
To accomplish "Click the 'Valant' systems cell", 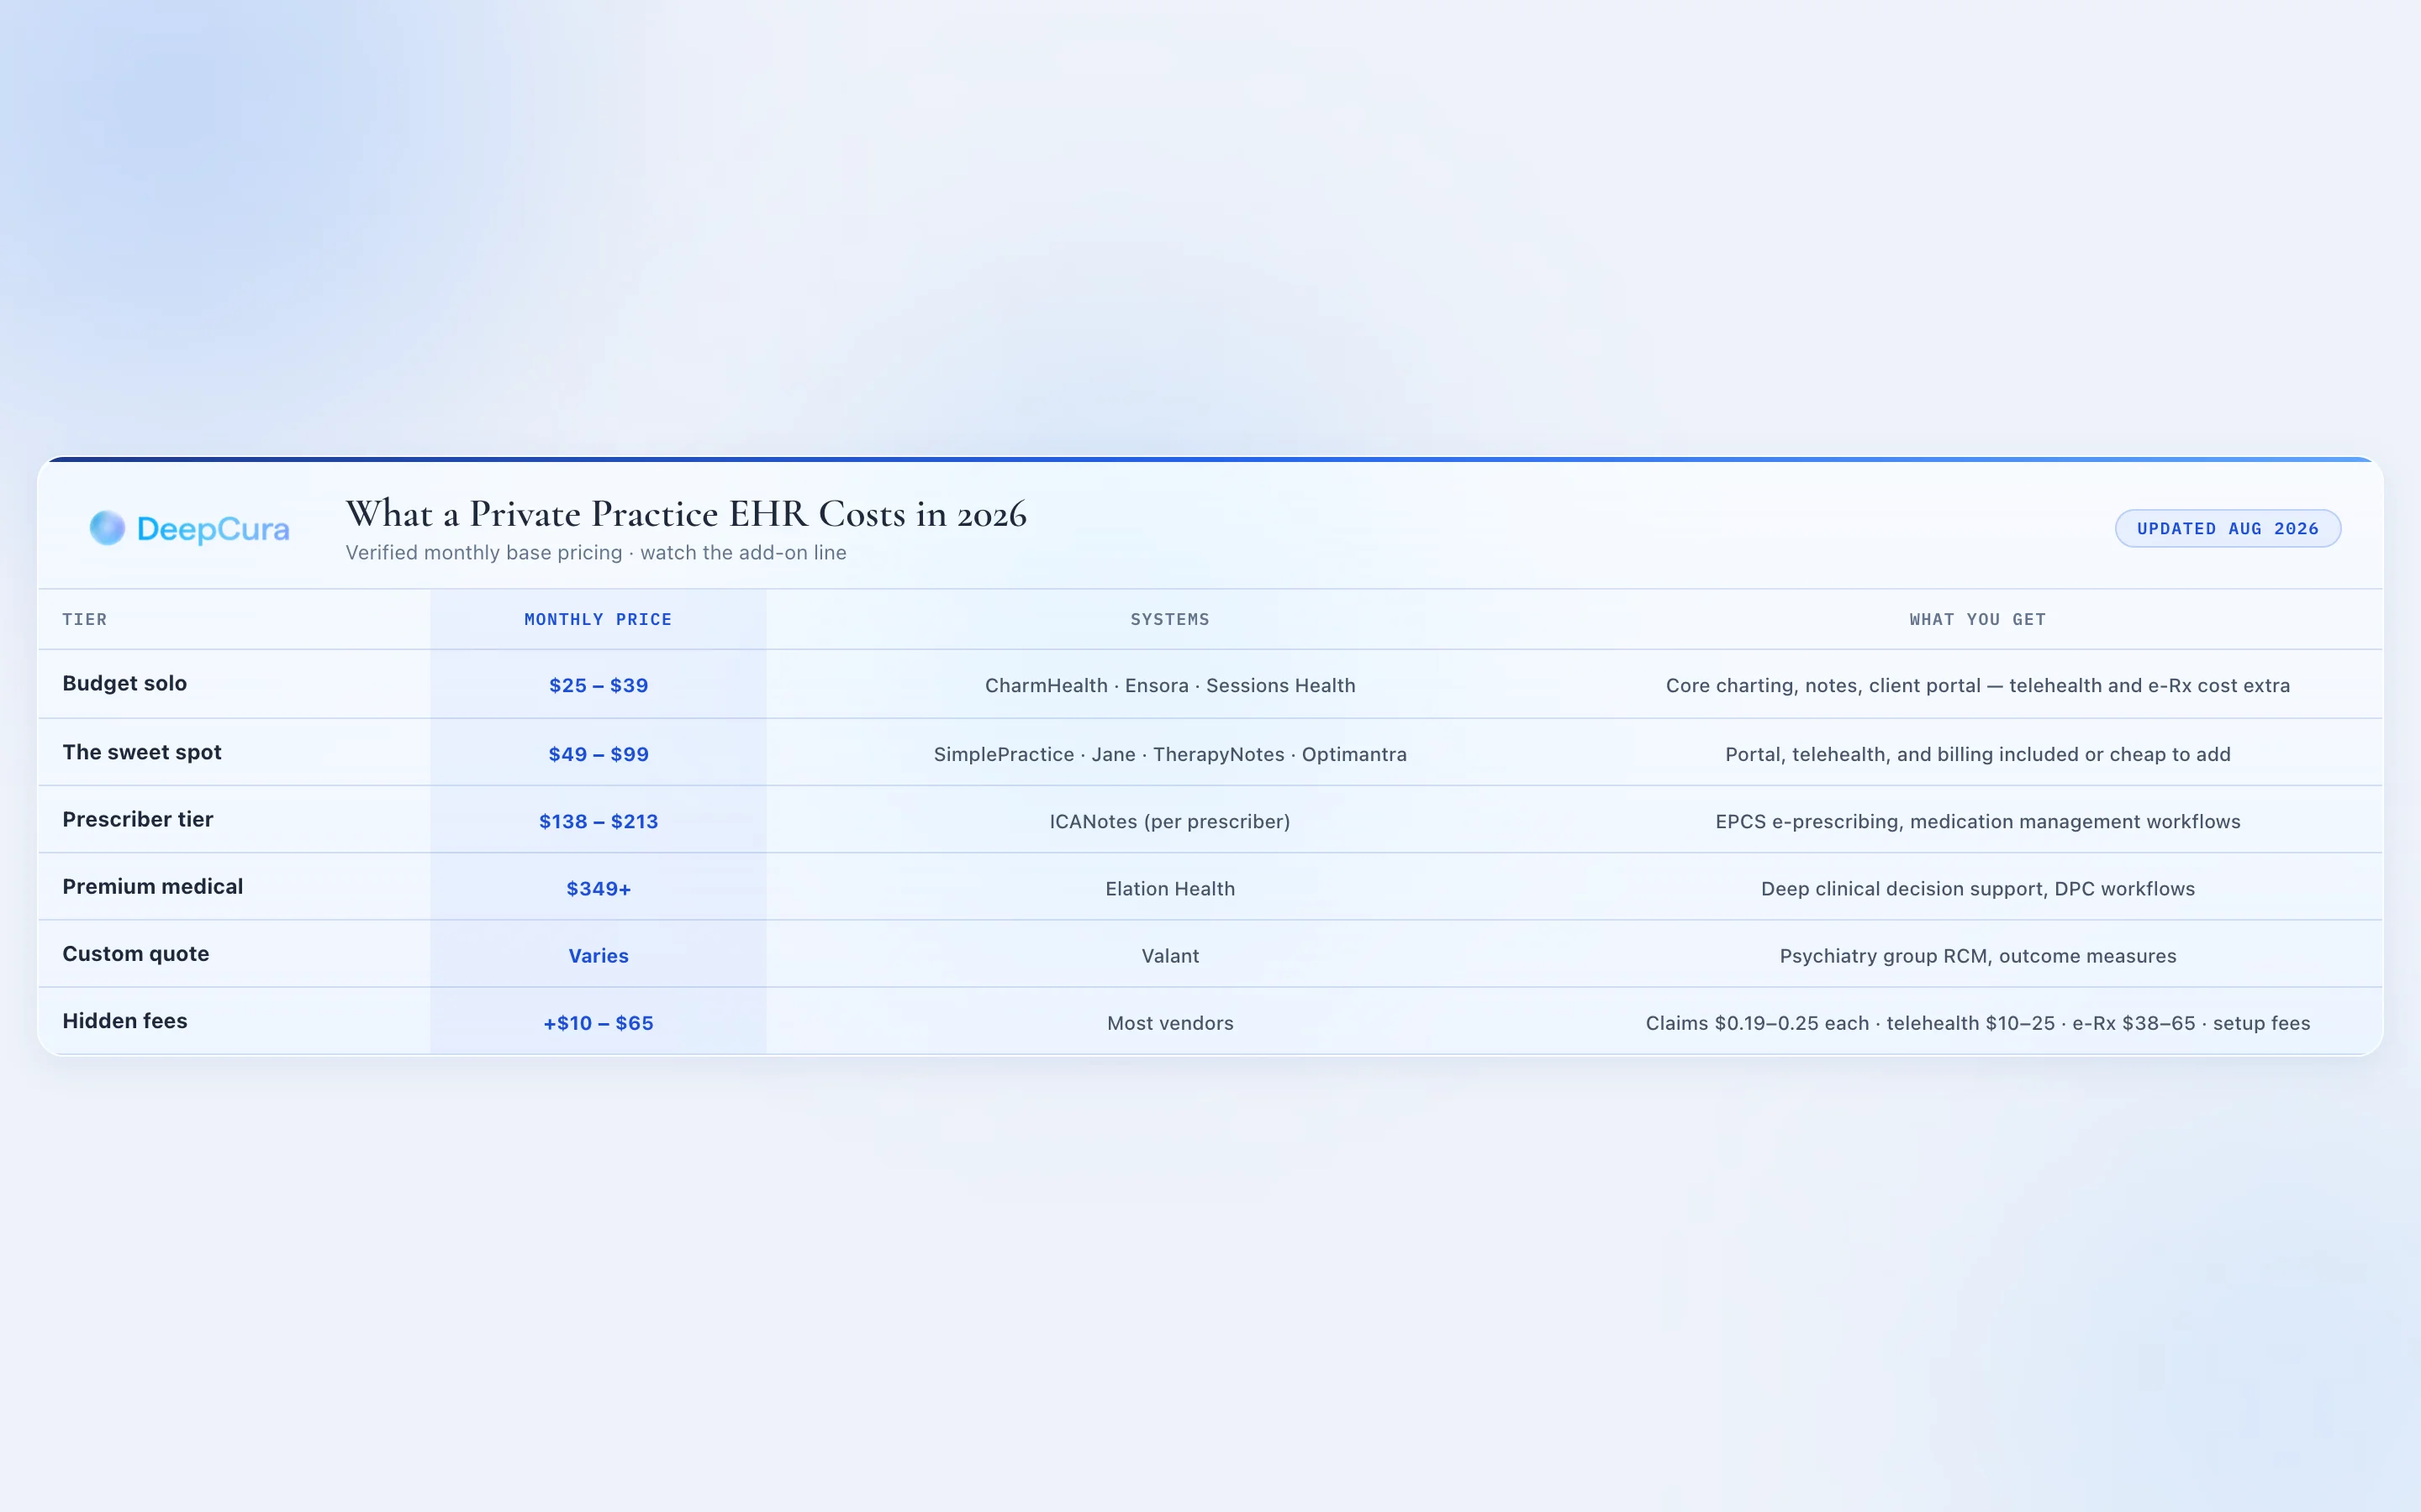I will click(1169, 955).
